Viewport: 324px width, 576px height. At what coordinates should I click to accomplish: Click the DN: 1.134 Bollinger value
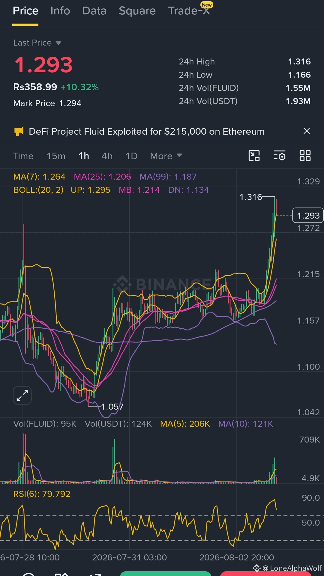click(x=189, y=190)
